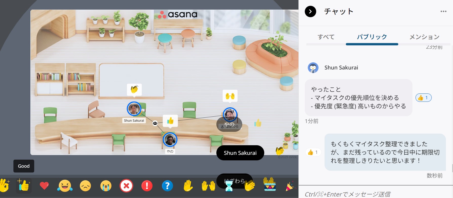Open the chat panel three-dot menu
Screen dimensions: 453x198
(443, 11)
